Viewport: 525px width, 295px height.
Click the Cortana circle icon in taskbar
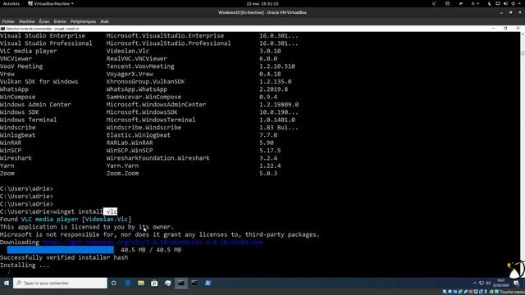[x=114, y=283]
